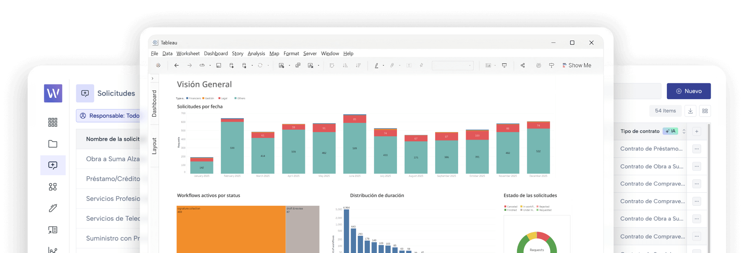753x253 pixels.
Task: Expand the side pane chevron above Dashboard tab
Action: tap(153, 78)
